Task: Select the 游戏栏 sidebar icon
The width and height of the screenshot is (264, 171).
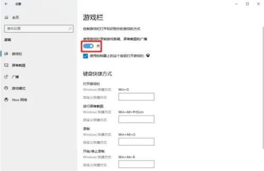Action: coord(6,54)
